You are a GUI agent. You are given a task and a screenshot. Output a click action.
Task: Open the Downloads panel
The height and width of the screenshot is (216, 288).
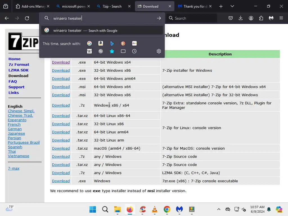tap(241, 18)
